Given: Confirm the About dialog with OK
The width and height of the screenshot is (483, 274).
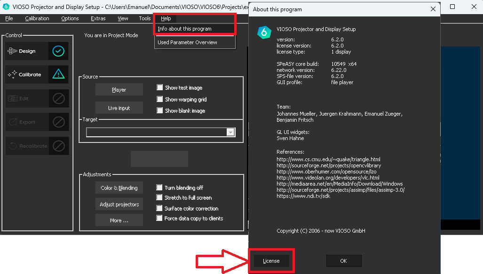Looking at the screenshot, I should (343, 261).
